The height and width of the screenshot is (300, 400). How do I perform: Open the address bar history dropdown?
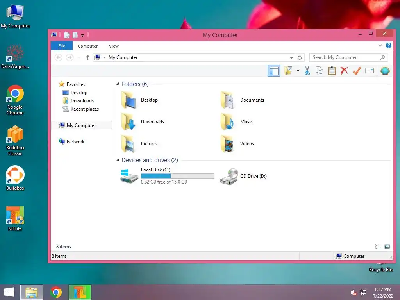click(291, 58)
